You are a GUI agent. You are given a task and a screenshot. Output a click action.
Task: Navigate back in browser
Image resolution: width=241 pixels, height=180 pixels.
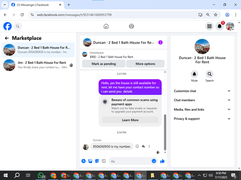click(x=5, y=15)
